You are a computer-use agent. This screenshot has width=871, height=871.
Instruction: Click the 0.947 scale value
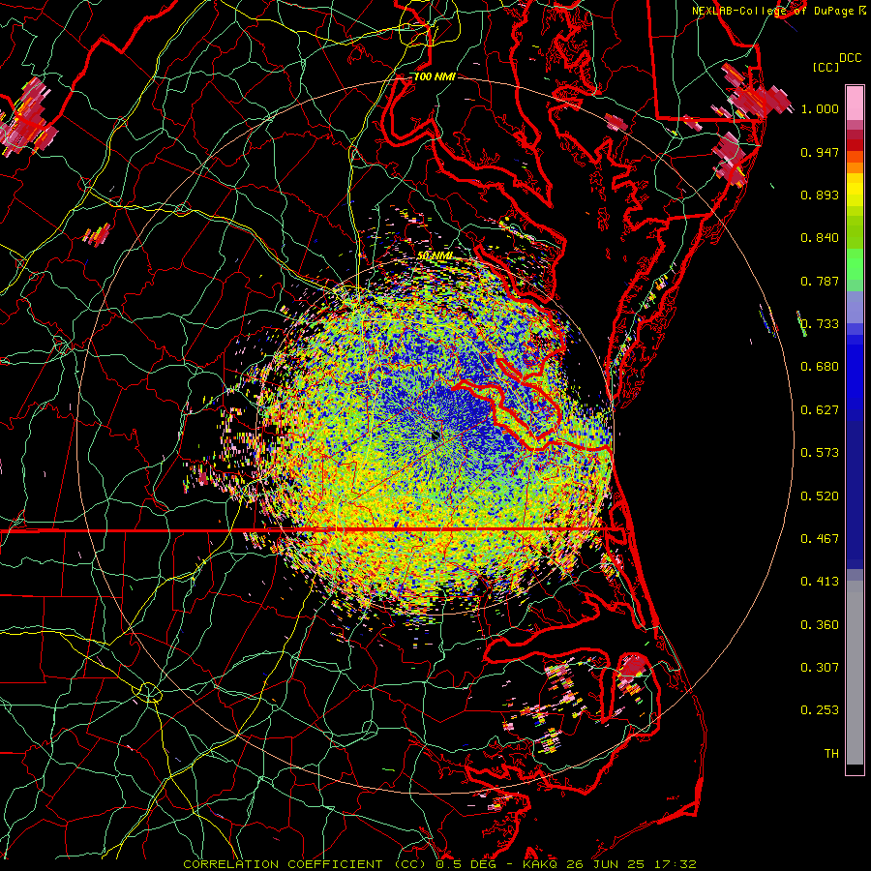820,152
